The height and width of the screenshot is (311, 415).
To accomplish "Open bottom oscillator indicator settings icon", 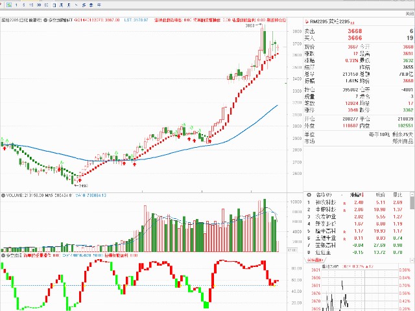I will pos(3,255).
